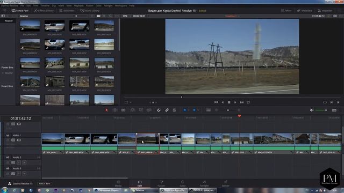The height and width of the screenshot is (193, 344).
Task: Toggle Video 1 auto track selector
Action: point(13,140)
